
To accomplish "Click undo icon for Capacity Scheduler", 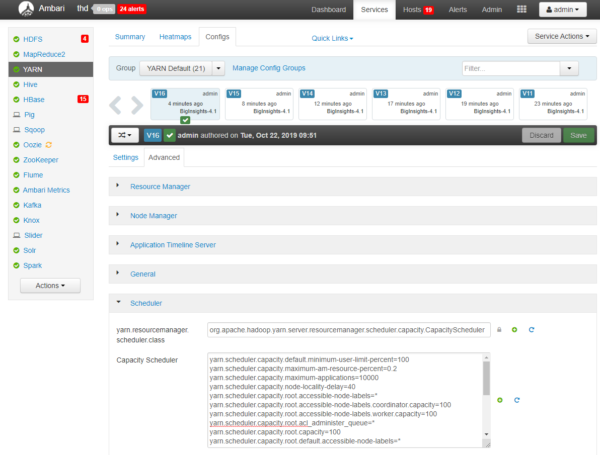I will 517,400.
